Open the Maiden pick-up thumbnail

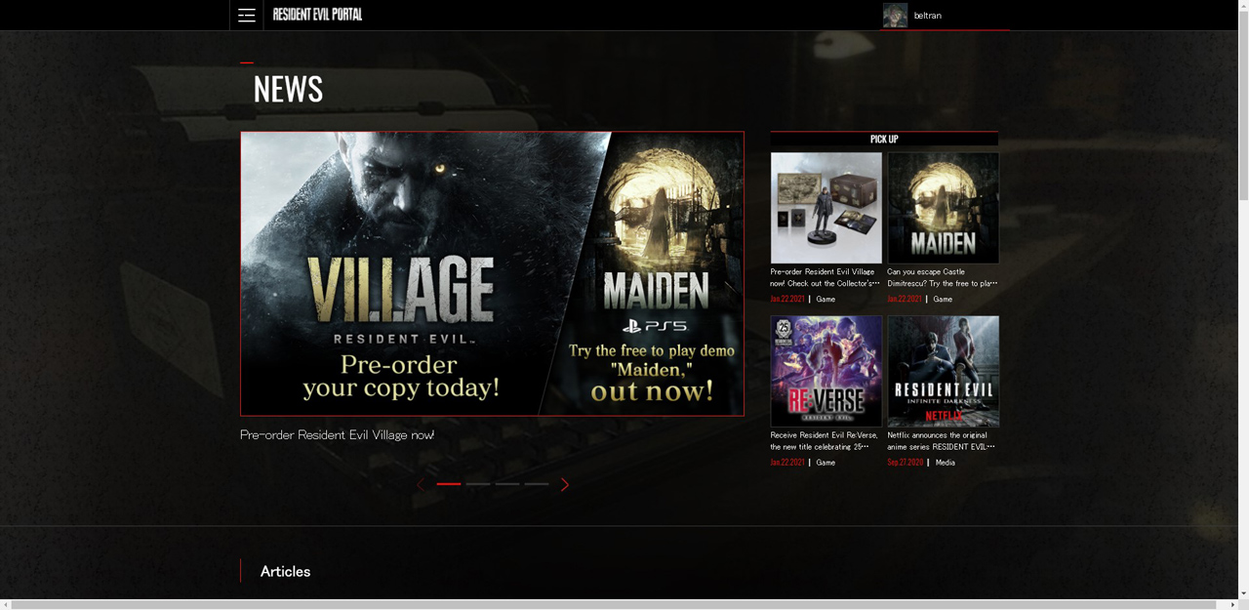[x=944, y=208]
